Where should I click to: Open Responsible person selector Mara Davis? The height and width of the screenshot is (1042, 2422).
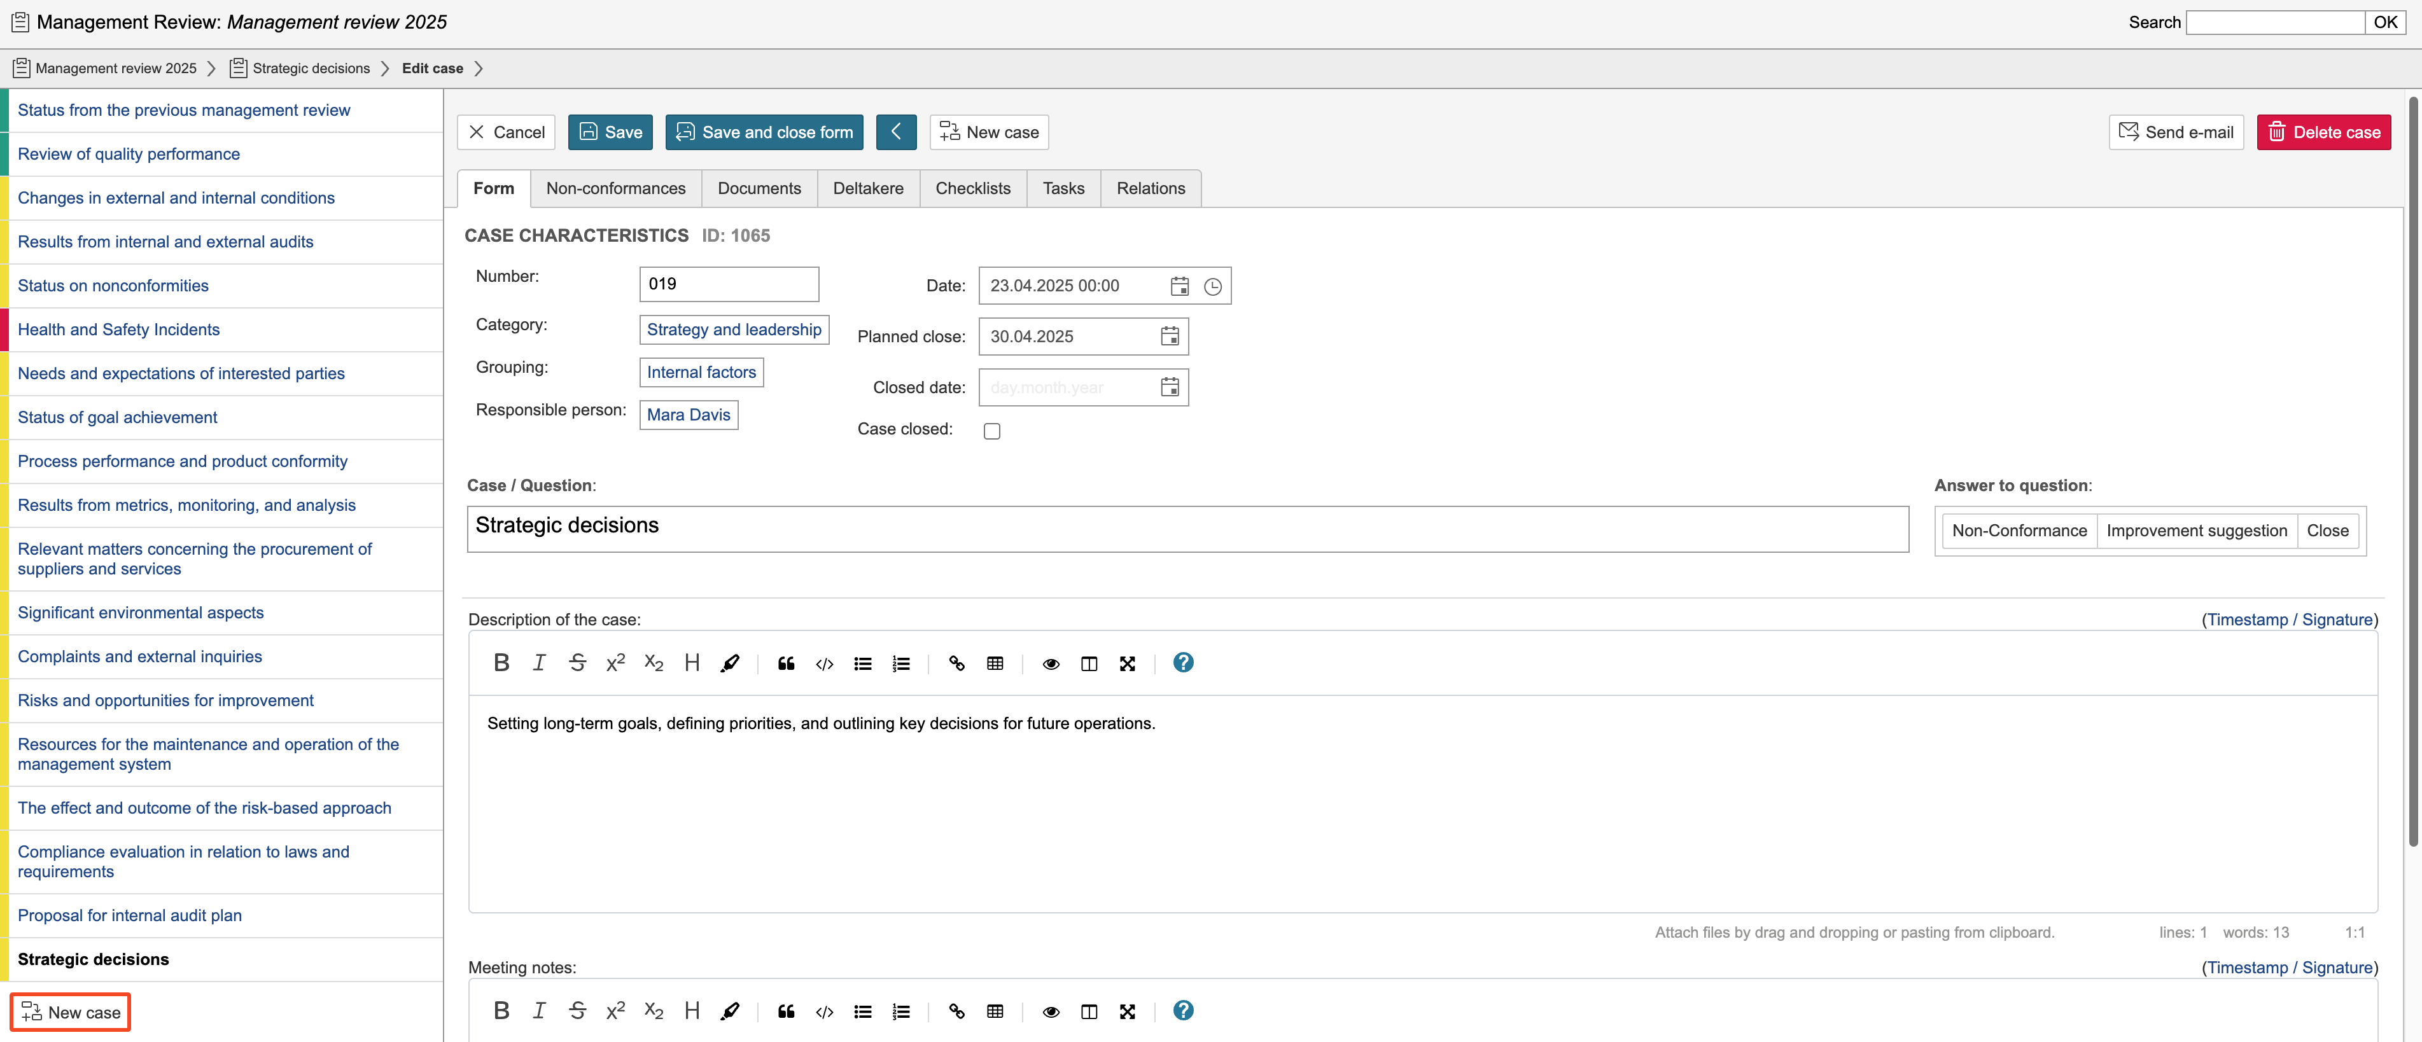tap(689, 415)
